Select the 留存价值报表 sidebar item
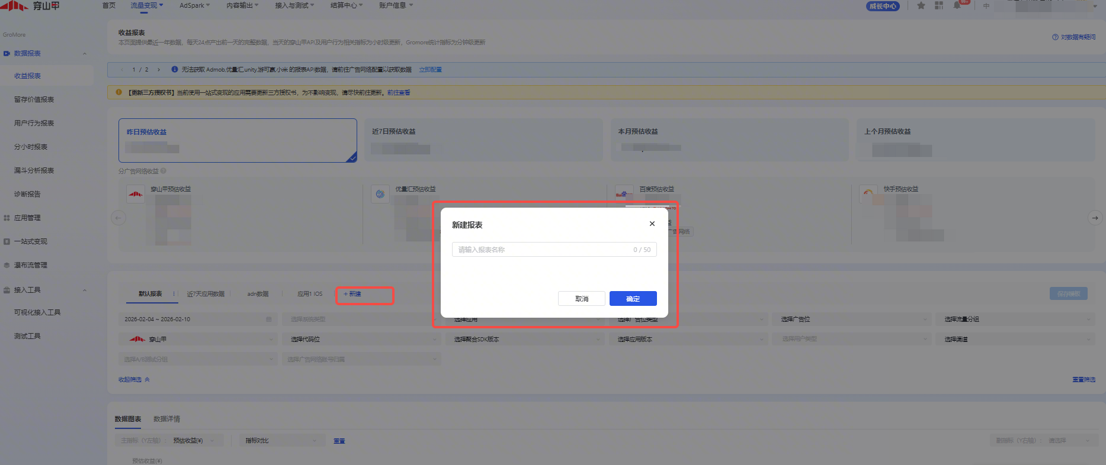This screenshot has height=465, width=1106. click(34, 99)
